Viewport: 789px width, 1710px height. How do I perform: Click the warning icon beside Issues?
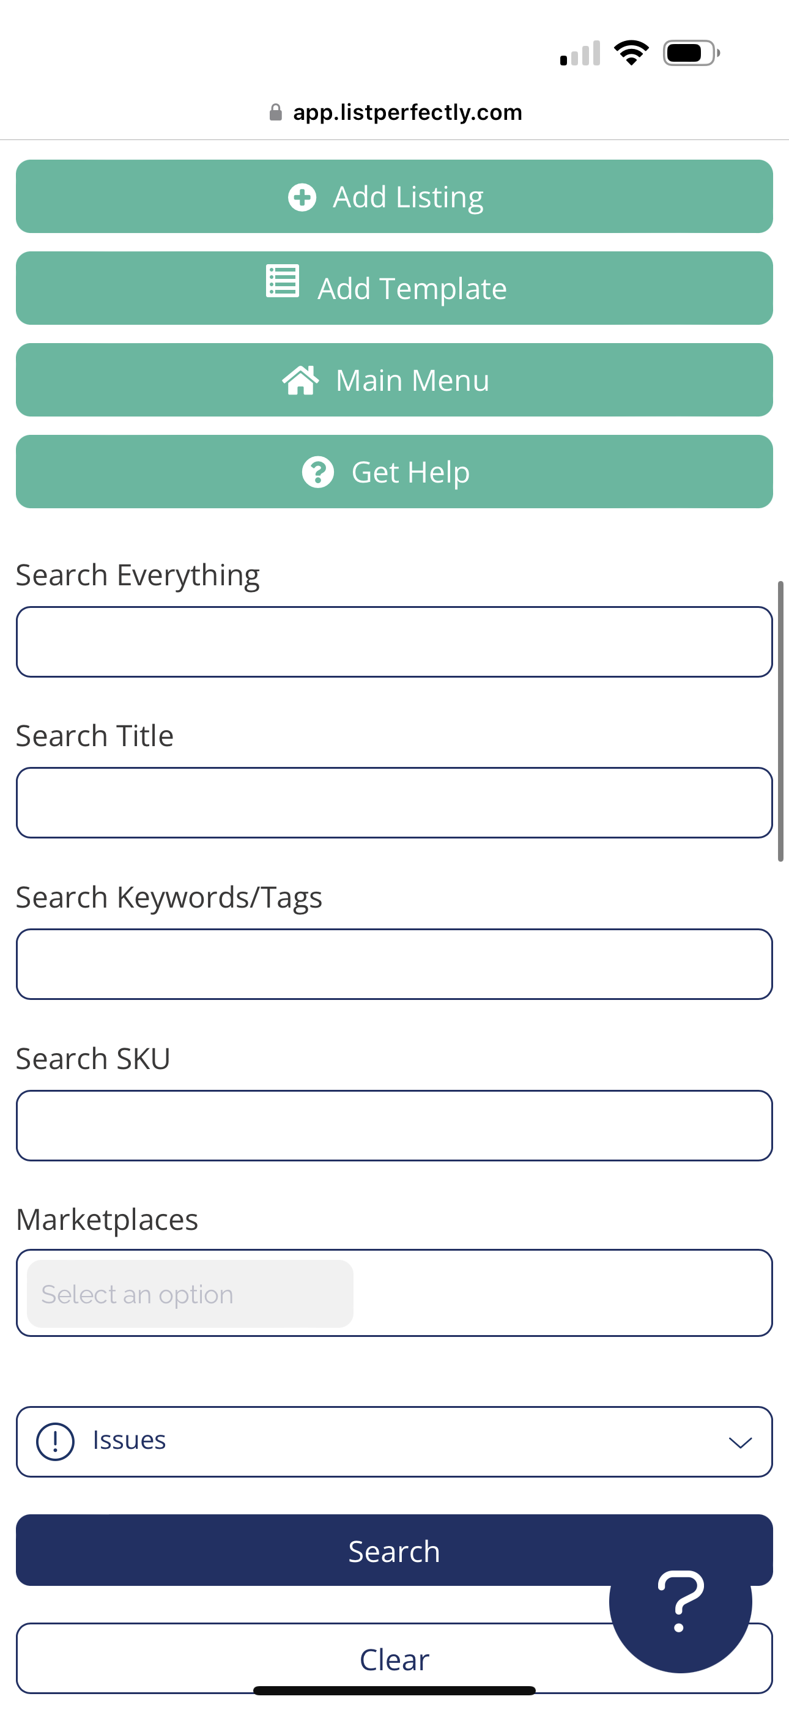click(x=55, y=1440)
